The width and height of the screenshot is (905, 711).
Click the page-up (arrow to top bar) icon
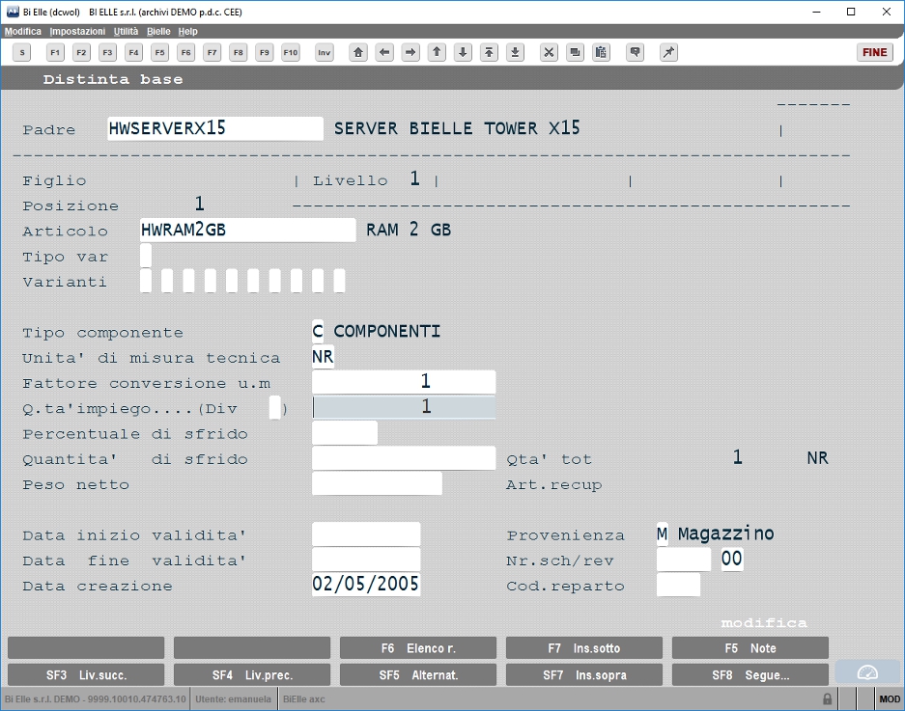coord(489,52)
